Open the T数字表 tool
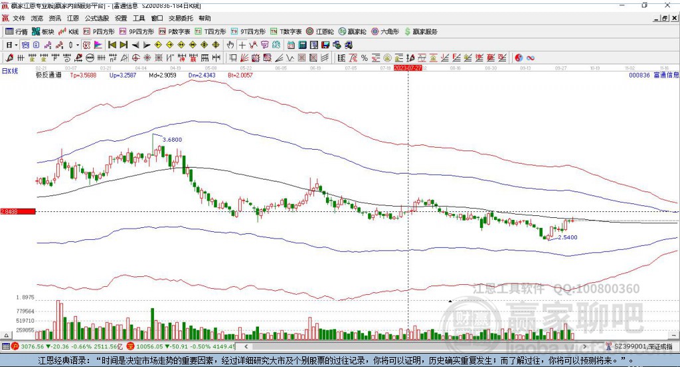Image resolution: width=680 pixels, height=367 pixels. point(286,32)
